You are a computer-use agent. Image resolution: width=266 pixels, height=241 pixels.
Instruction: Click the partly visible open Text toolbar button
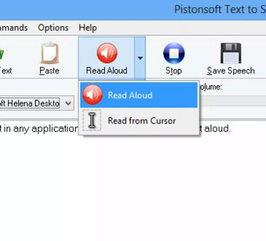click(6, 58)
